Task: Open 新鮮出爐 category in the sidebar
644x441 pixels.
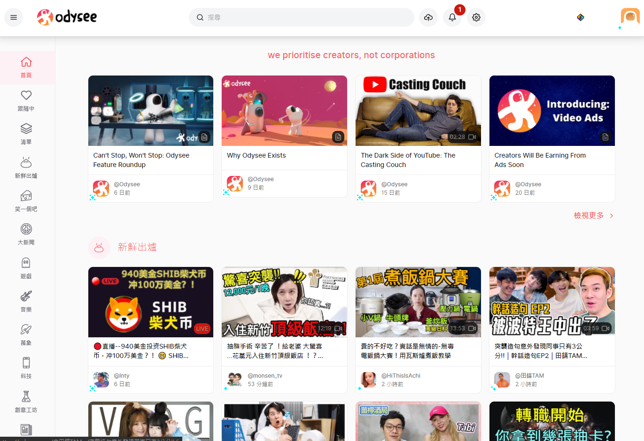Action: 26,168
